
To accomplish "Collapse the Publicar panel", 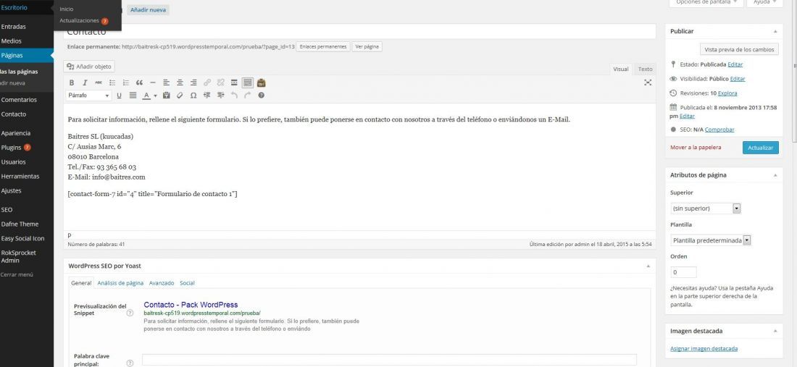I will click(x=775, y=31).
